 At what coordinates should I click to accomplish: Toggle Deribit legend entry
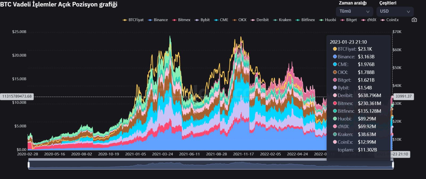point(260,20)
